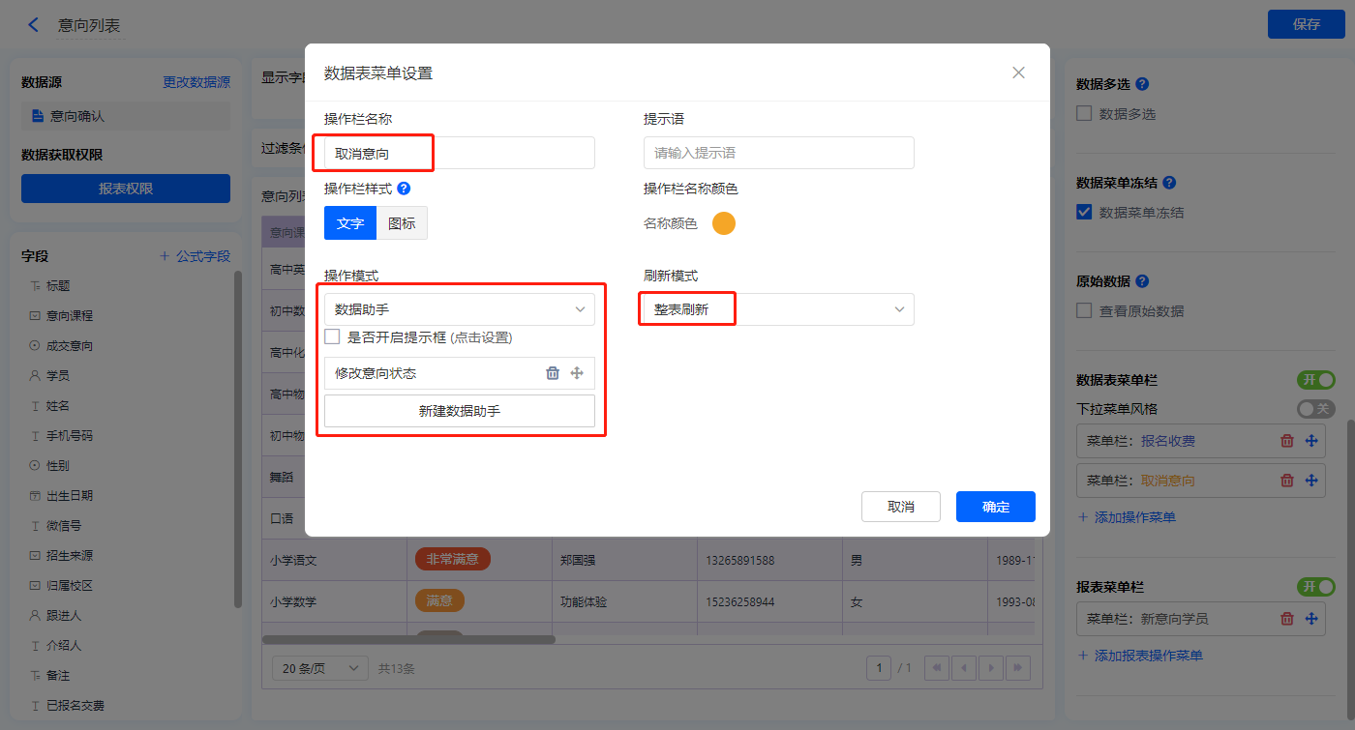Click the 确定 button
The height and width of the screenshot is (730, 1355).
coord(995,507)
